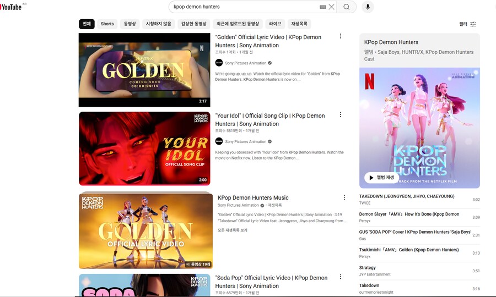Click the YouTube logo
Screen dimensions: 496x297
coord(11,7)
